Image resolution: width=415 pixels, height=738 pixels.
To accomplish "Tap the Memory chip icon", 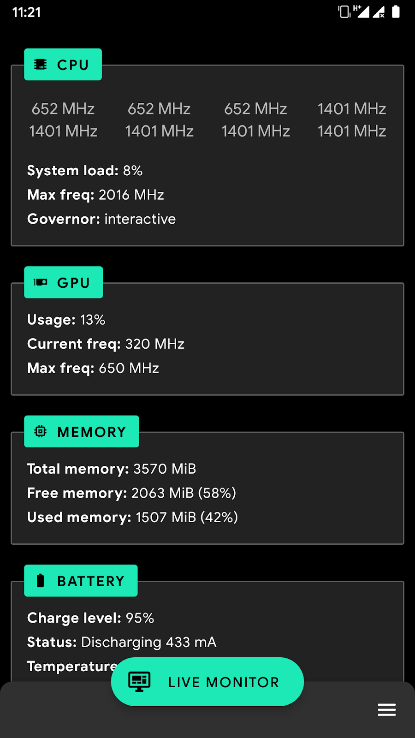I will coord(41,431).
